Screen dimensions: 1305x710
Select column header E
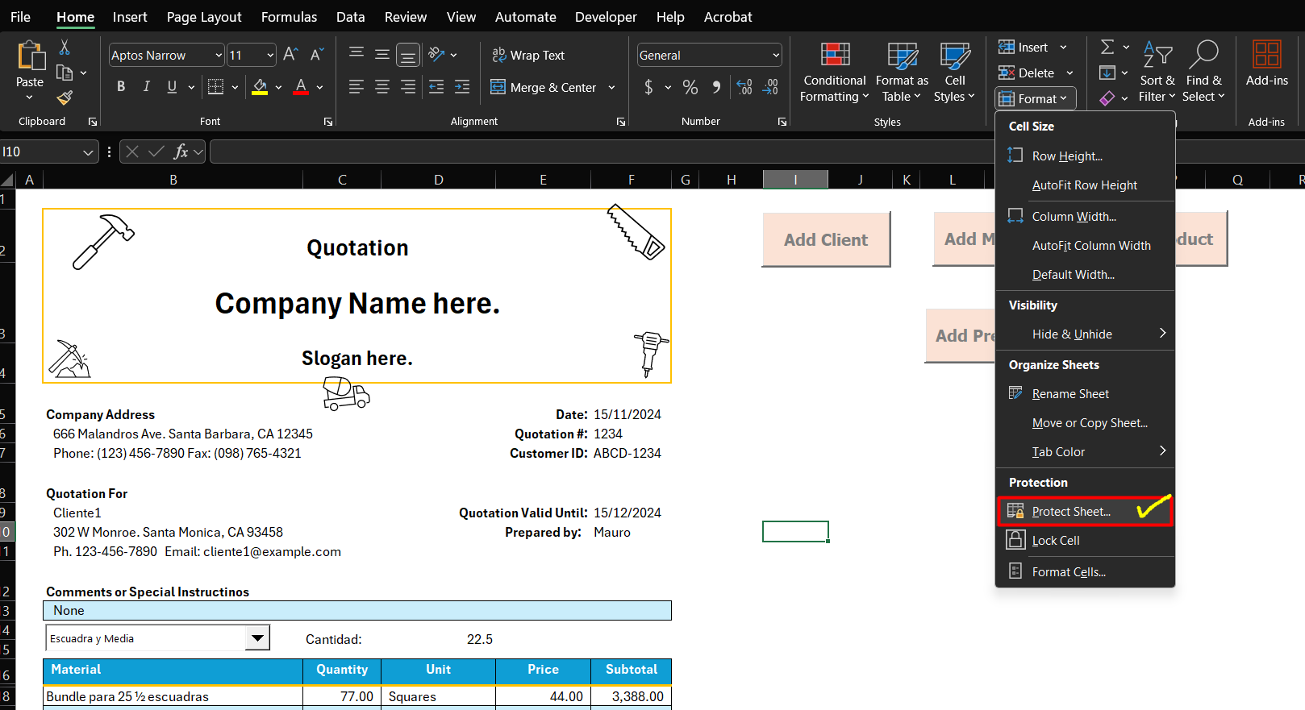[x=543, y=180]
